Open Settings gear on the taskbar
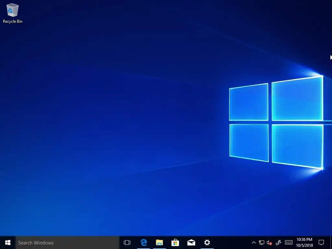The height and width of the screenshot is (249, 332). [207, 243]
